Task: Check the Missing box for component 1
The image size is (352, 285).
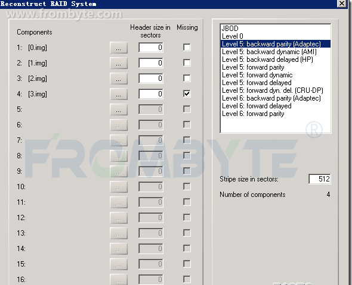Action: tap(187, 47)
